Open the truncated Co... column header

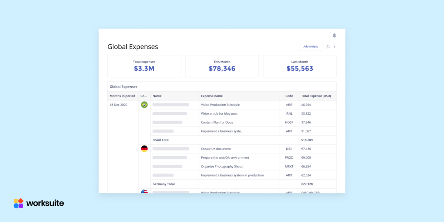click(144, 96)
